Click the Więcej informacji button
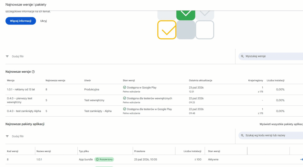The width and height of the screenshot is (303, 167). (x=21, y=21)
